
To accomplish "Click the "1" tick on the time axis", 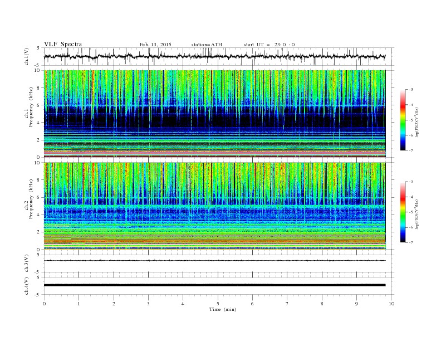I will [79, 304].
